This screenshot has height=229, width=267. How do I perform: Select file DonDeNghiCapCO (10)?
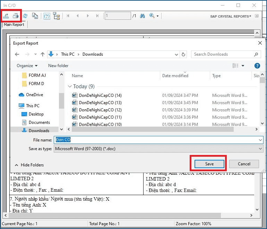[100, 124]
